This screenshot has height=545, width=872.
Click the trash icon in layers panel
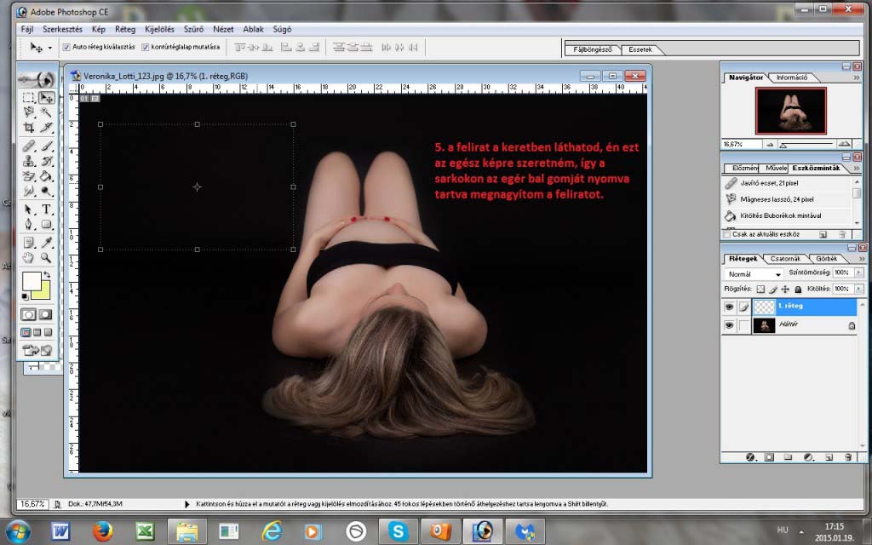[846, 457]
